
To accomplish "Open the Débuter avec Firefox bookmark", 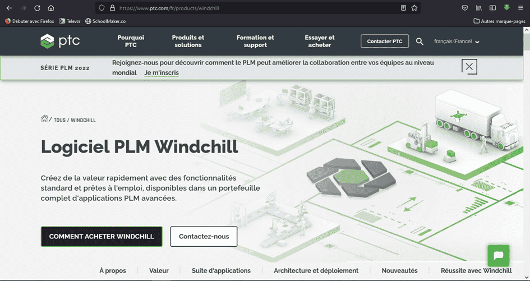I will (x=29, y=21).
